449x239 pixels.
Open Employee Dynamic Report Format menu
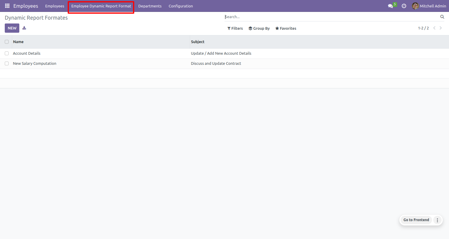tap(101, 6)
